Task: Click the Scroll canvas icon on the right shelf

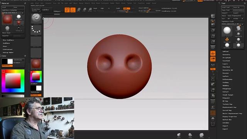Action: [213, 24]
